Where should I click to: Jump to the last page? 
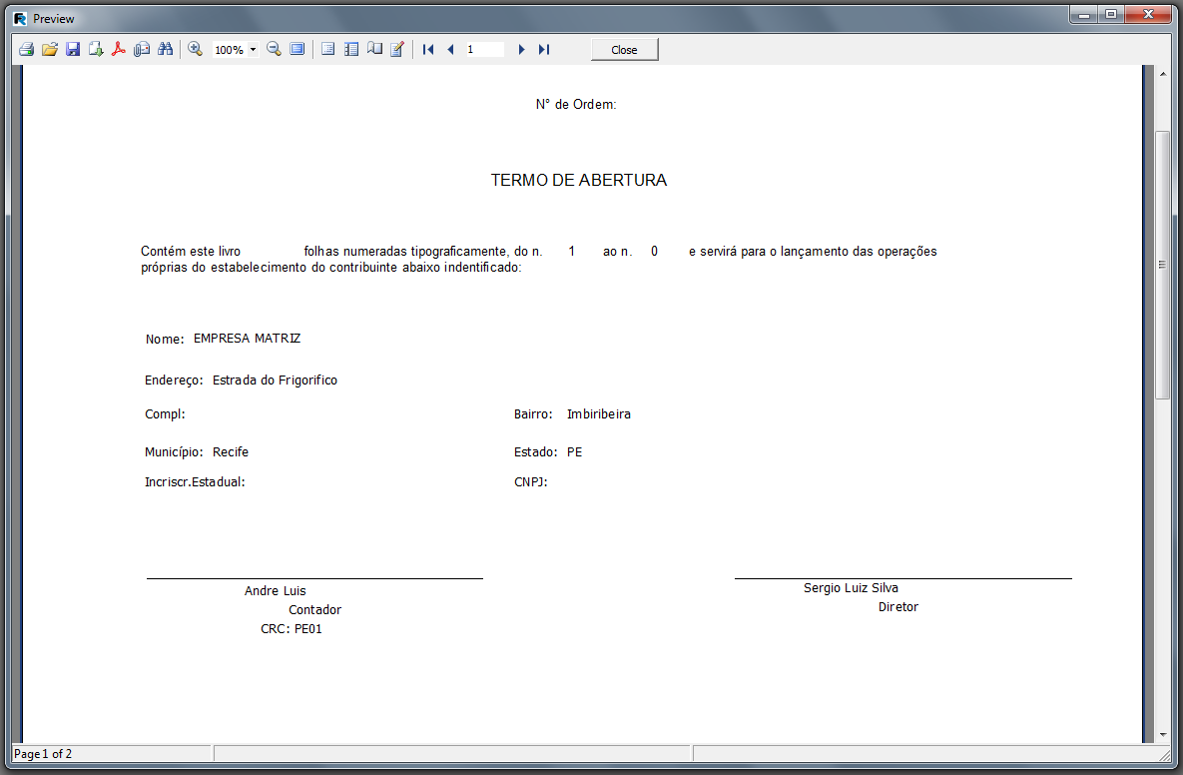[x=544, y=50]
